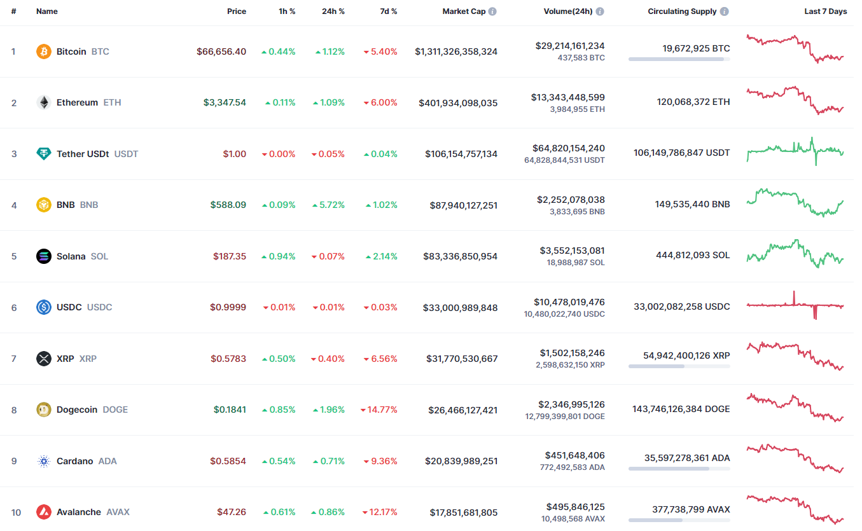Click the BNB coin logo
The image size is (862, 531).
[43, 205]
